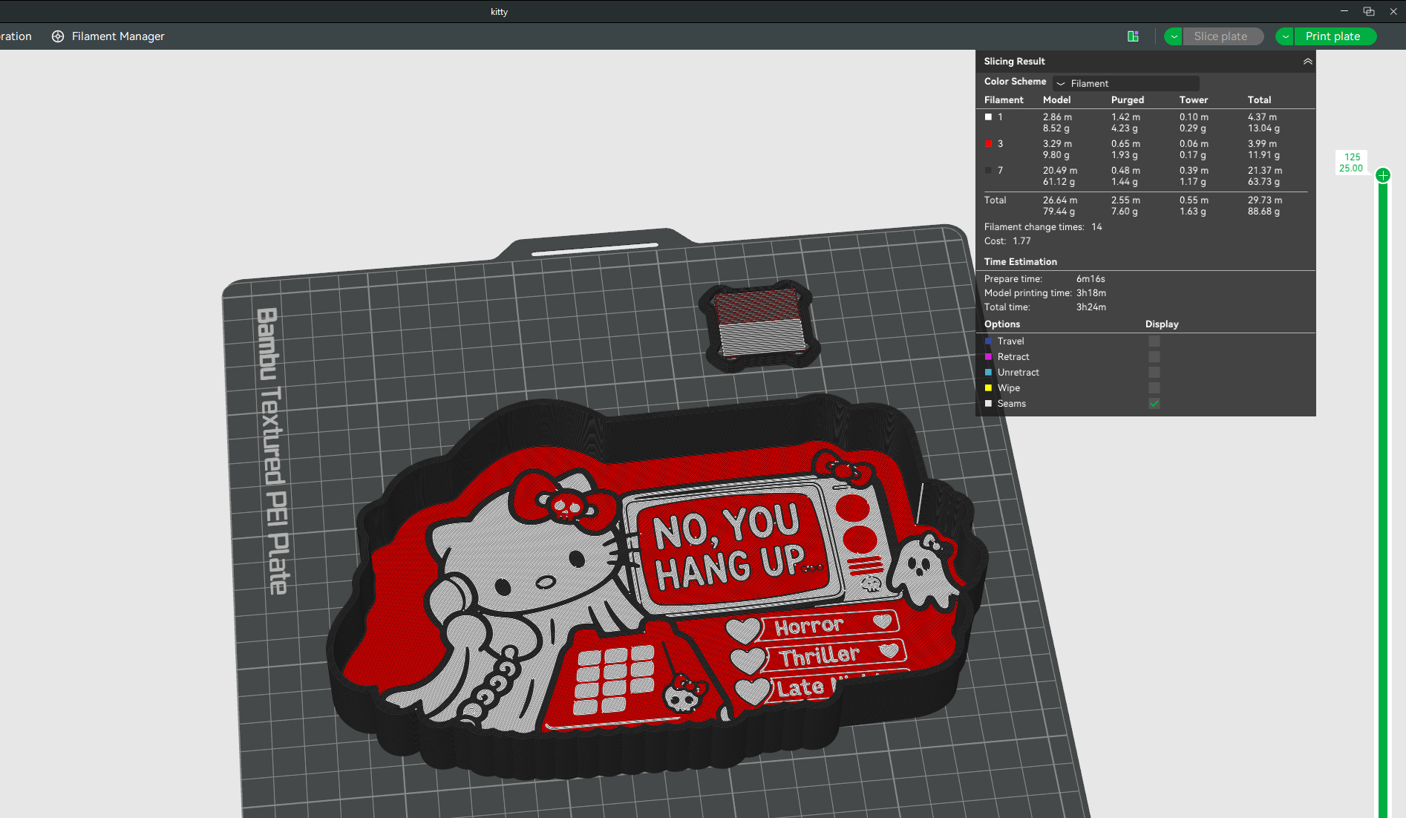
Task: Click filament 1 purged 4.23 g
Action: pos(1125,128)
